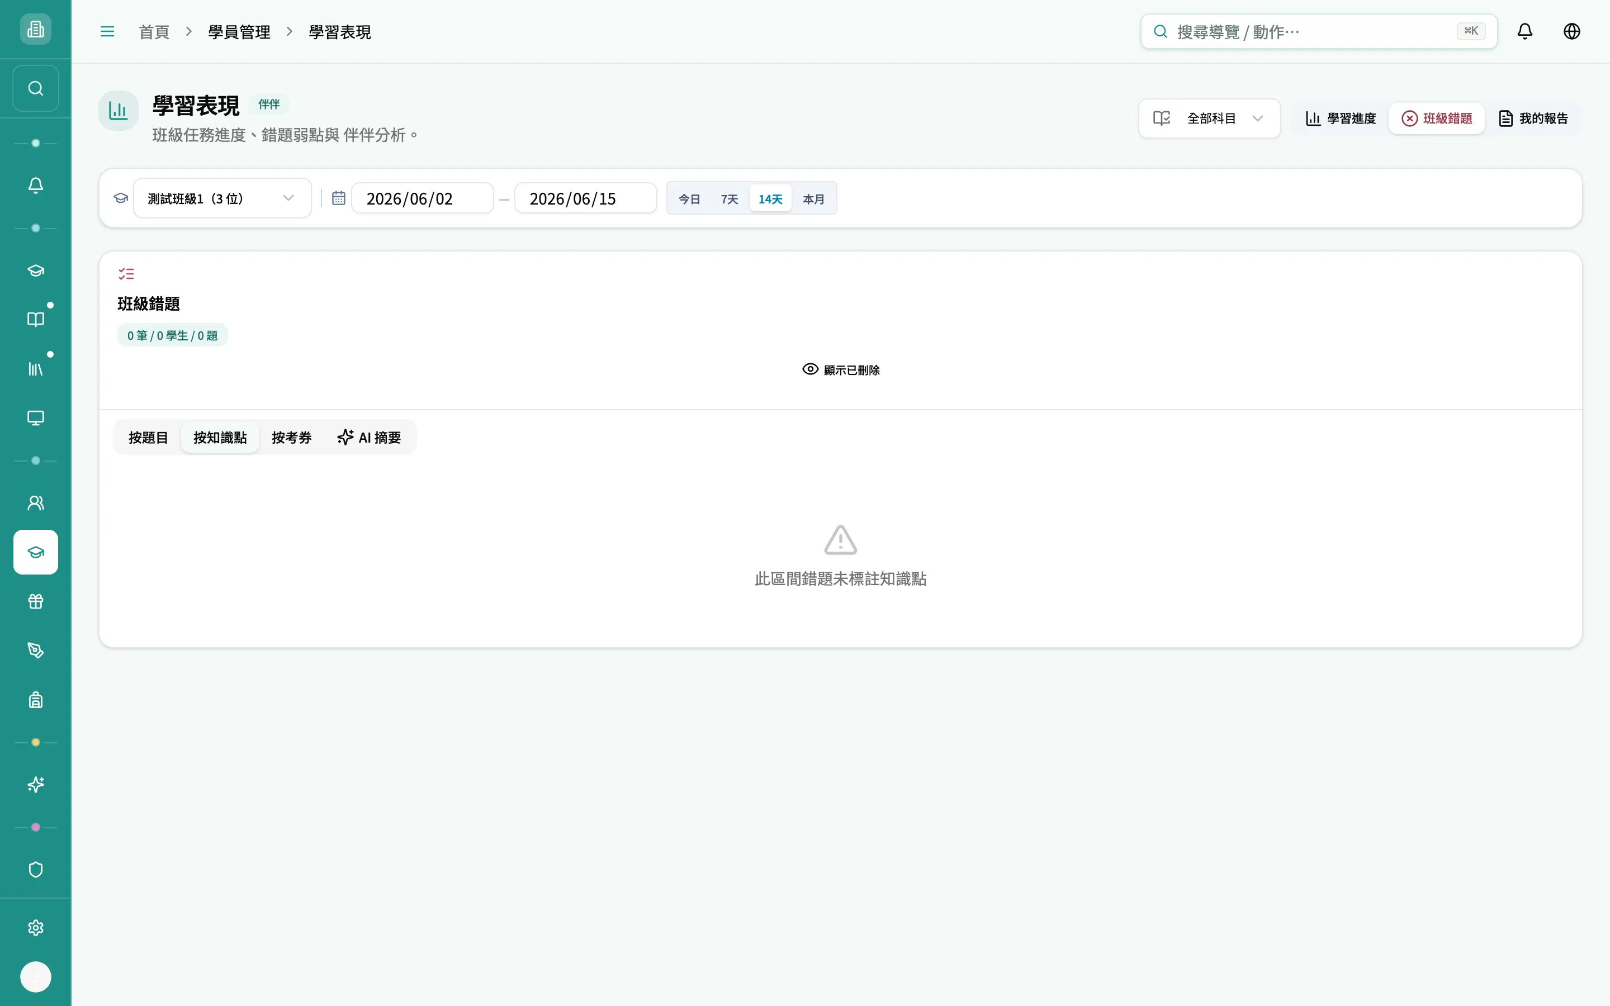This screenshot has width=1610, height=1006.
Task: Open the 全部科目 subject dropdown
Action: [1209, 118]
